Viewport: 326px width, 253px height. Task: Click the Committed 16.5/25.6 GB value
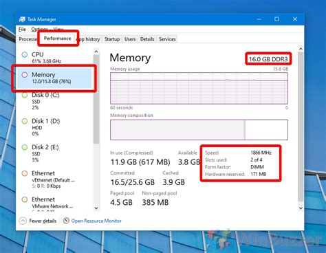click(133, 182)
